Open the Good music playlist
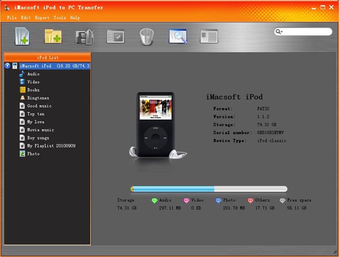Image resolution: width=339 pixels, height=257 pixels. 40,106
